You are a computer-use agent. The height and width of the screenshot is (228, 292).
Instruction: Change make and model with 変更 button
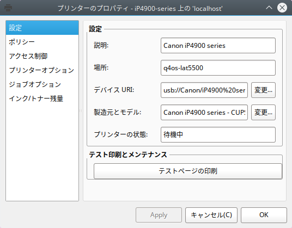click(263, 113)
